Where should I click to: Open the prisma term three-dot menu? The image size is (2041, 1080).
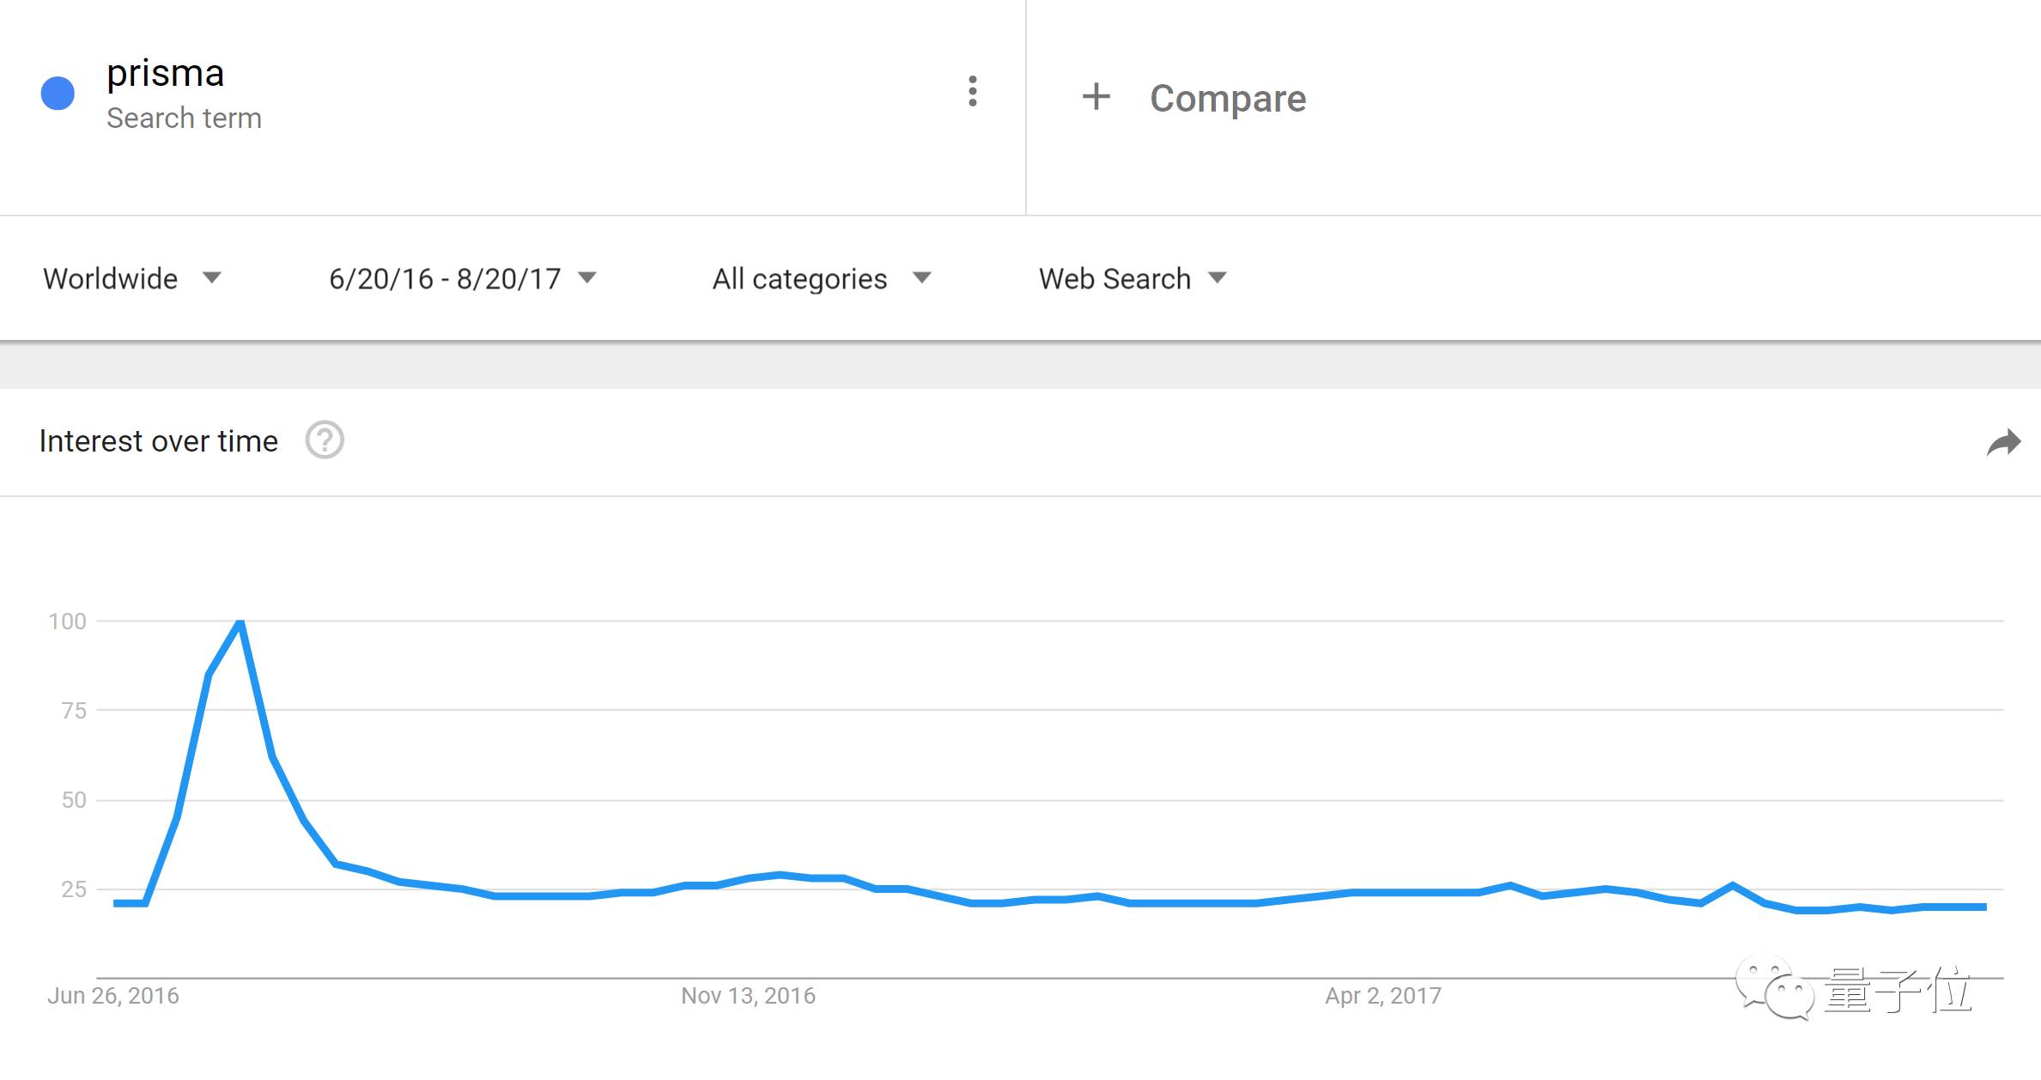click(x=972, y=91)
